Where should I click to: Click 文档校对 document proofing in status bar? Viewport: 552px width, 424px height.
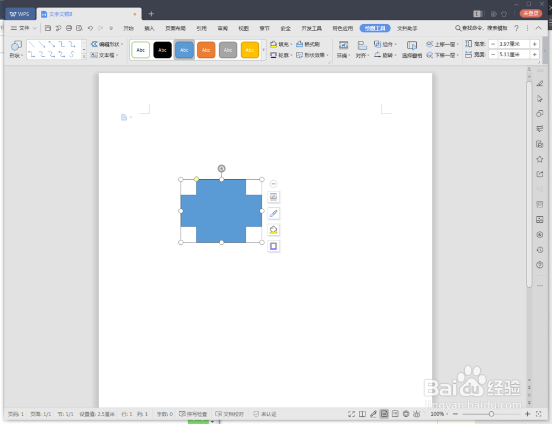(x=230, y=414)
